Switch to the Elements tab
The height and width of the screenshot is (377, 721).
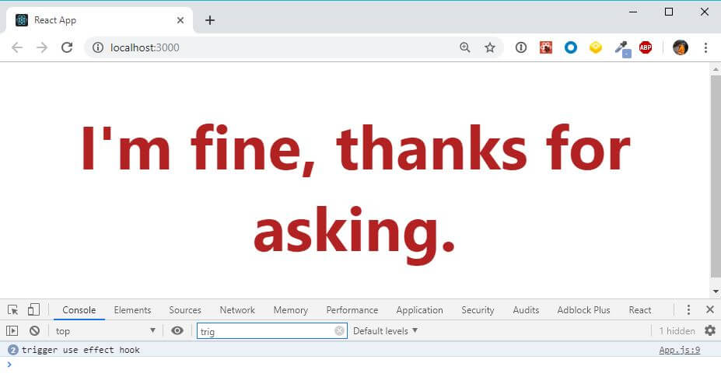tap(132, 310)
